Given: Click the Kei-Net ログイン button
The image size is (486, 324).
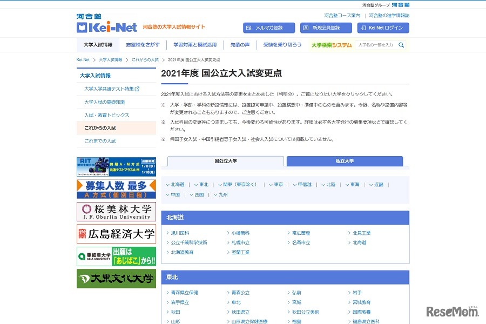Looking at the screenshot, I should click(x=383, y=28).
